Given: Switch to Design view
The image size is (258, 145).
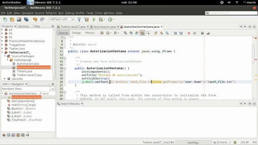Looking at the screenshot, I should (x=76, y=33).
